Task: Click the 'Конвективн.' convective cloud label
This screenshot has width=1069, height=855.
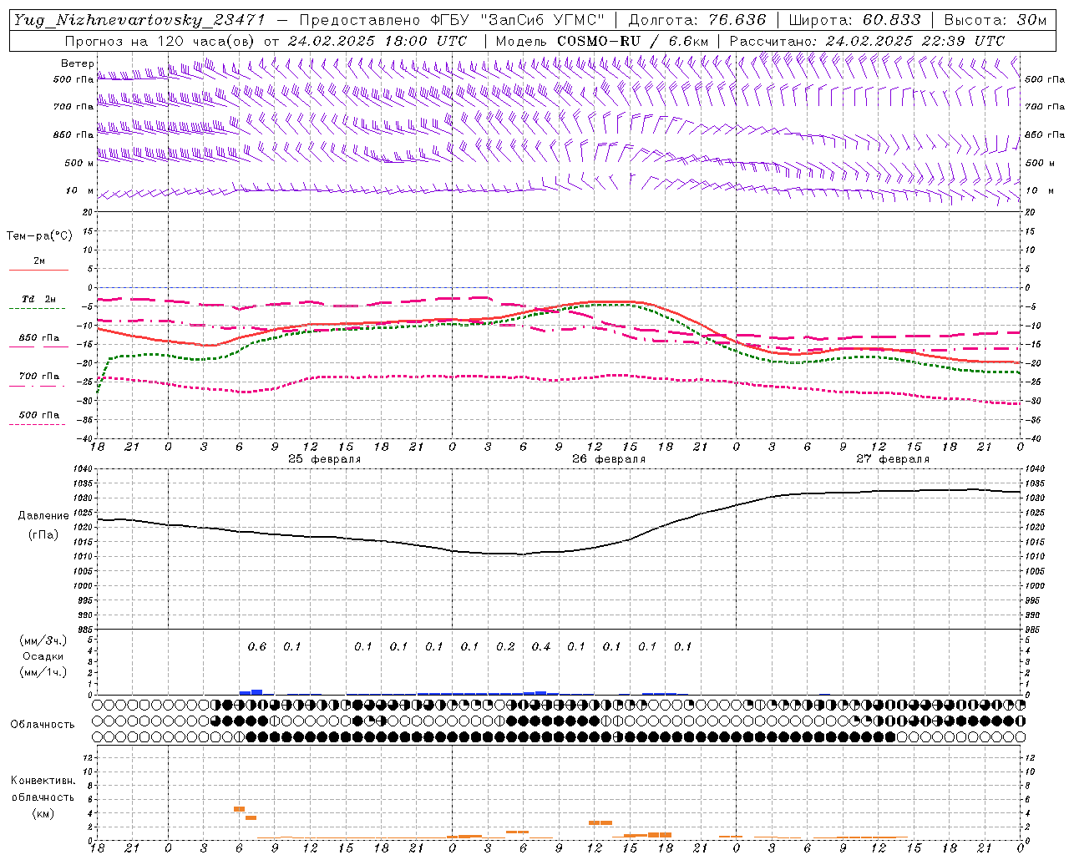Action: (x=43, y=781)
